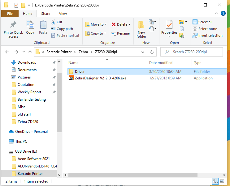
Task: Open Aeon Software 2021 folder
Action: pyautogui.click(x=31, y=159)
